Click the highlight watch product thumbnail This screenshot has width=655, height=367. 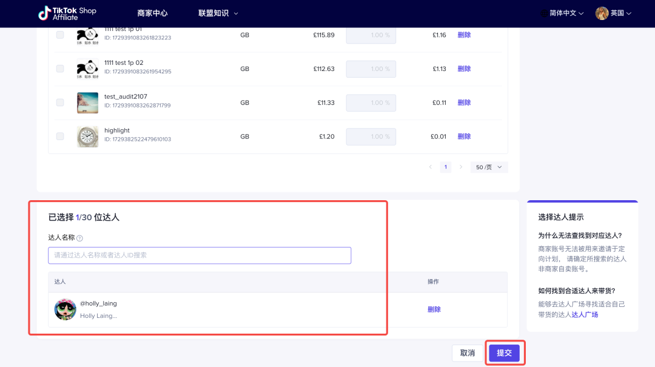87,136
